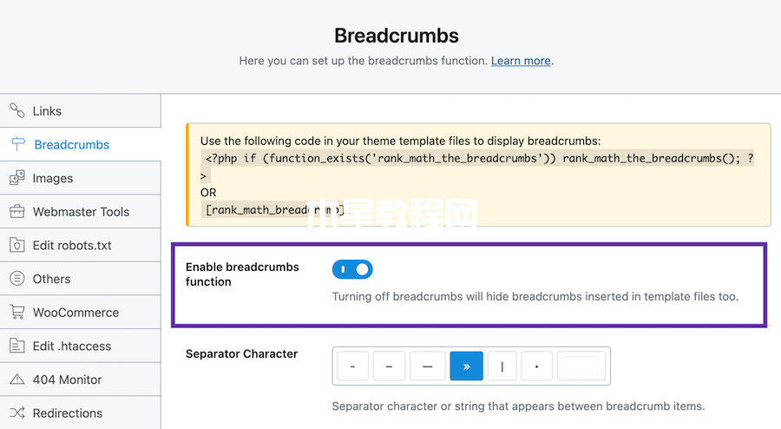Click the Redirections shuffle arrows icon
The image size is (781, 429).
[17, 412]
